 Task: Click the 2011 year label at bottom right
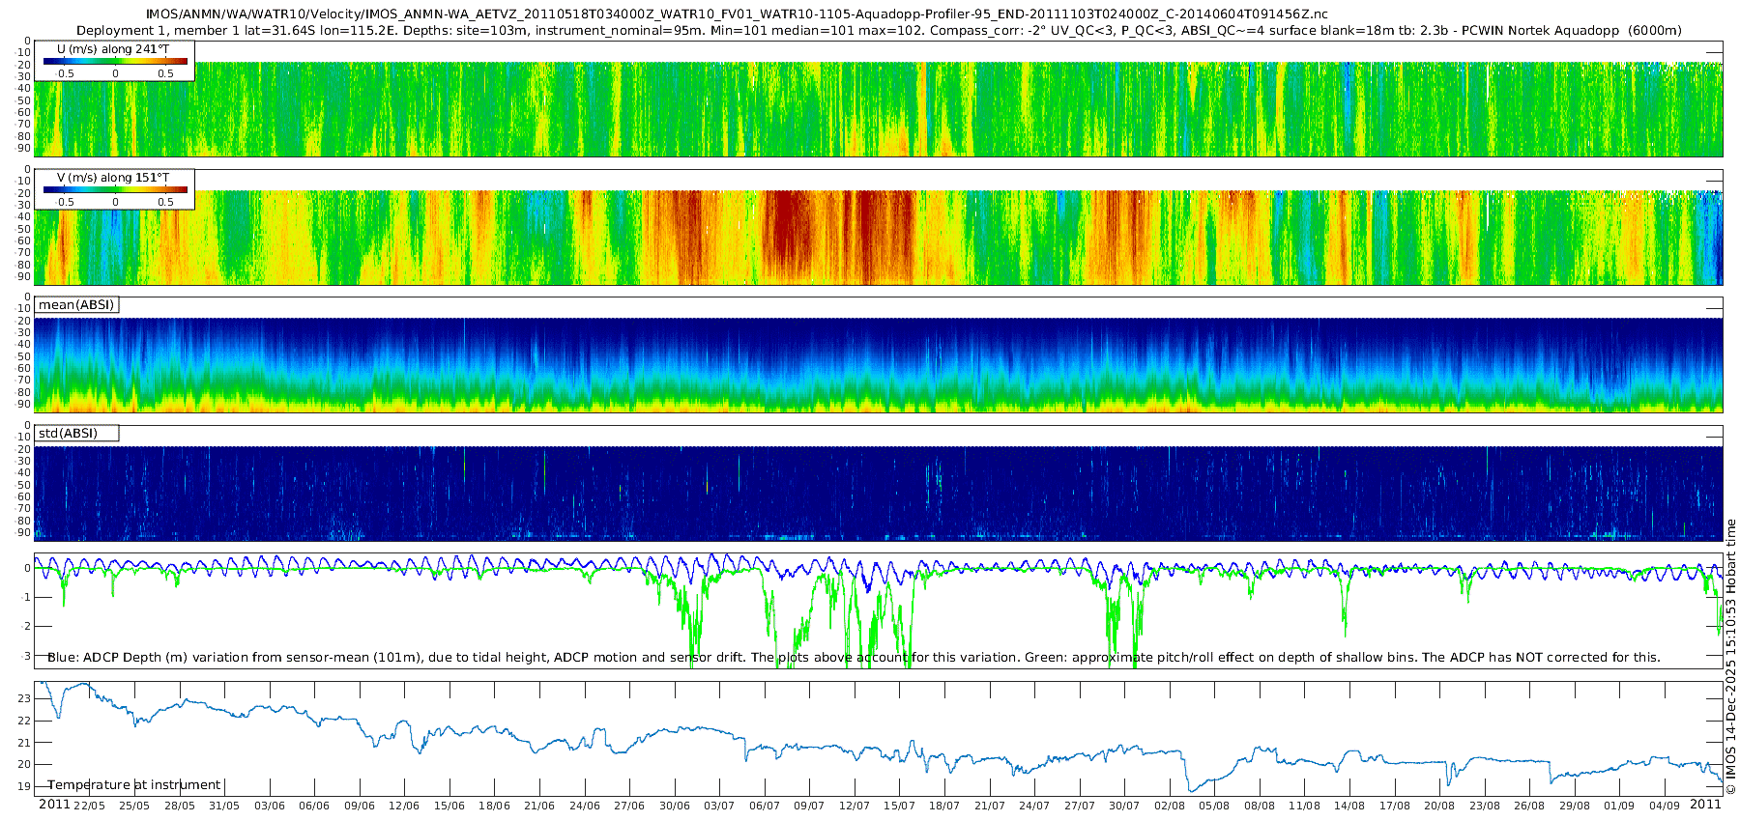point(1705,805)
